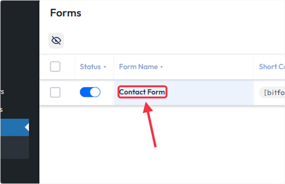Tick the select-all checkbox in the table header
This screenshot has width=285, height=184.
coord(55,67)
